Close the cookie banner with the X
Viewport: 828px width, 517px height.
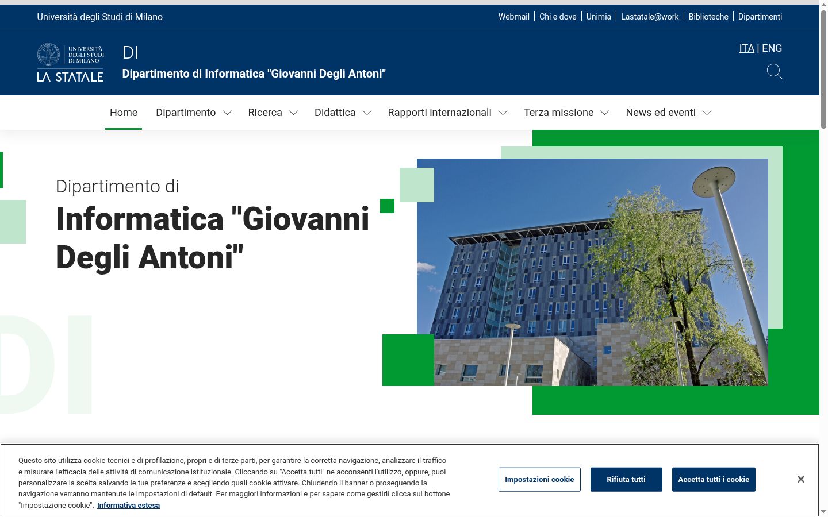[800, 479]
